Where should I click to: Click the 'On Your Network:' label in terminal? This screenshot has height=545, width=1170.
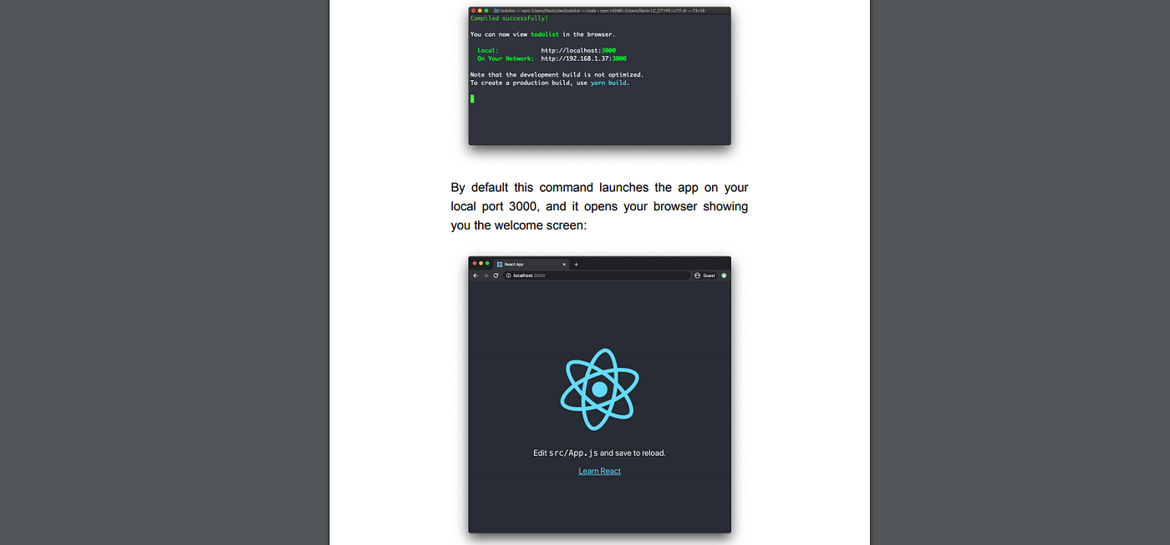pyautogui.click(x=506, y=58)
